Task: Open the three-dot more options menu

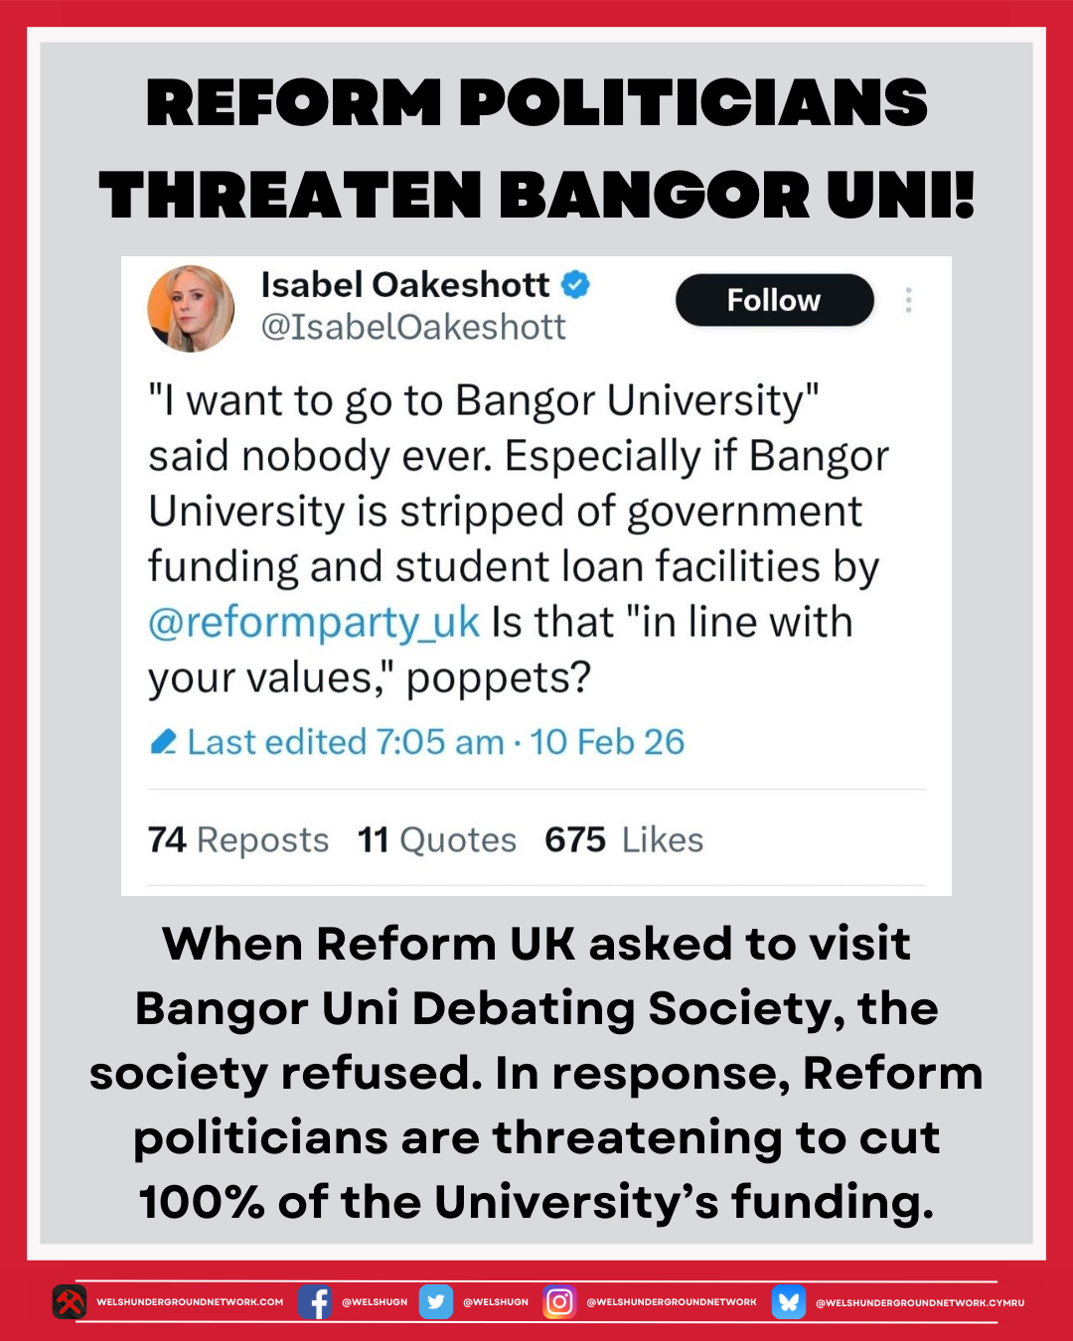Action: point(908,300)
